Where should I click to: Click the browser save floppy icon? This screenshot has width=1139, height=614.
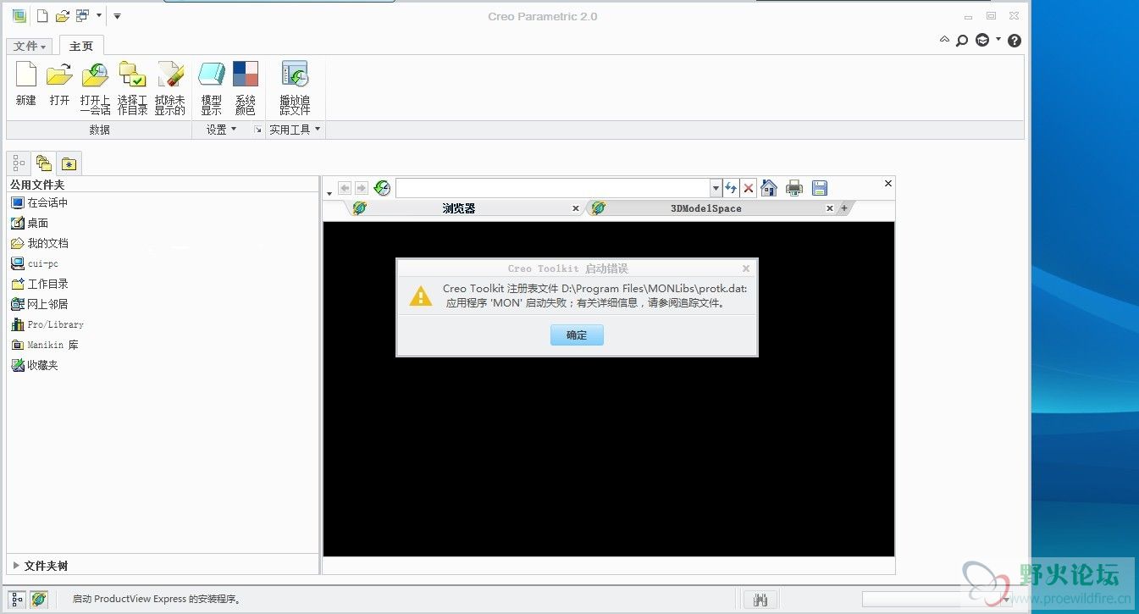click(820, 188)
